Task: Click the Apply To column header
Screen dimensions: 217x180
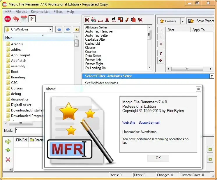Action: pos(202,30)
